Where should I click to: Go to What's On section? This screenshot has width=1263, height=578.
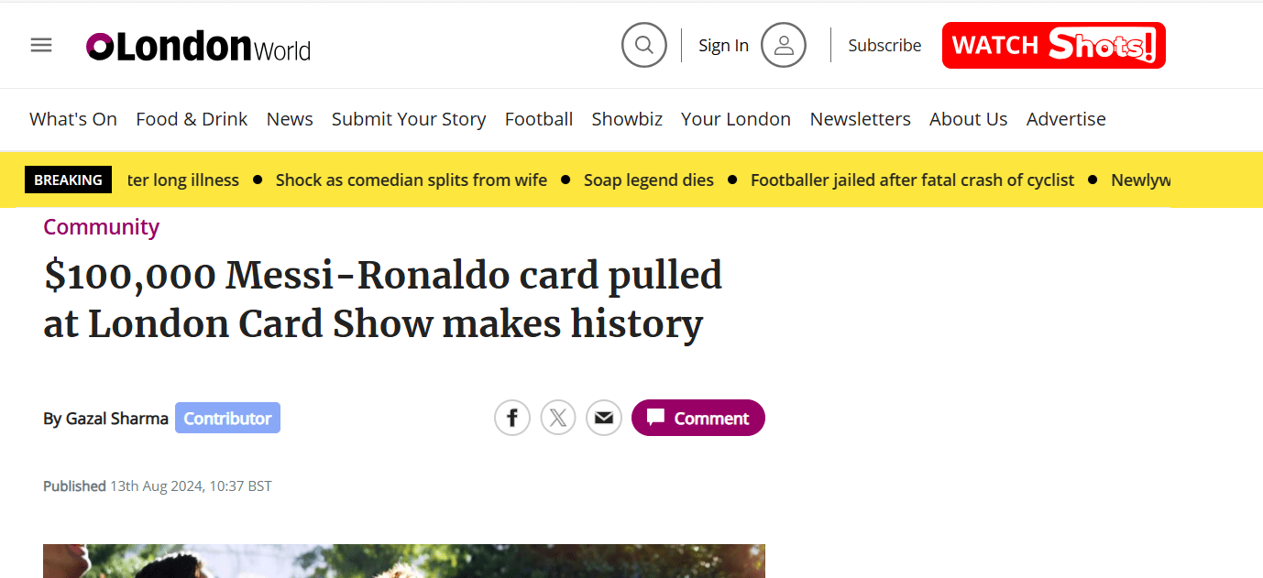[x=73, y=119]
